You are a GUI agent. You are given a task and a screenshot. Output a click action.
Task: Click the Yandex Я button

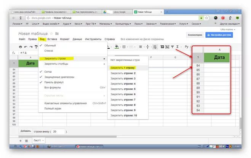click(x=21, y=18)
